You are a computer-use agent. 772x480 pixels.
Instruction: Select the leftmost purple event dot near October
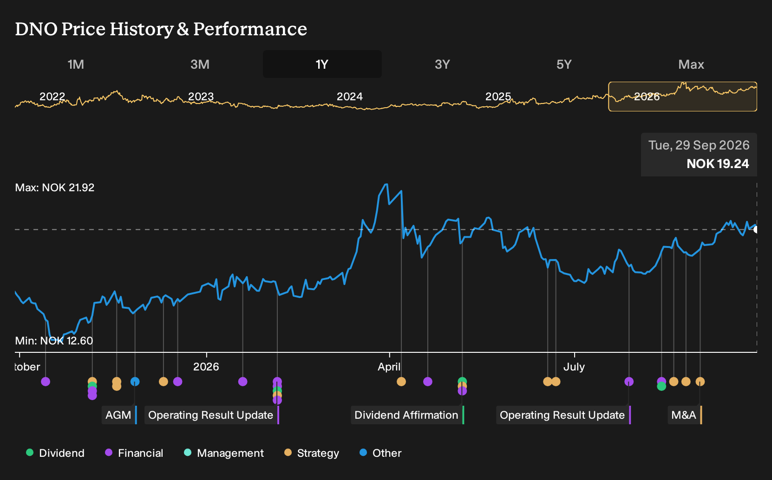(46, 382)
